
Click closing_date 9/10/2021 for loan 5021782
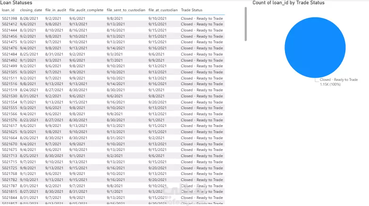(29, 180)
